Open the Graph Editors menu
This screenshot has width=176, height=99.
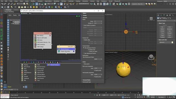(48, 1)
